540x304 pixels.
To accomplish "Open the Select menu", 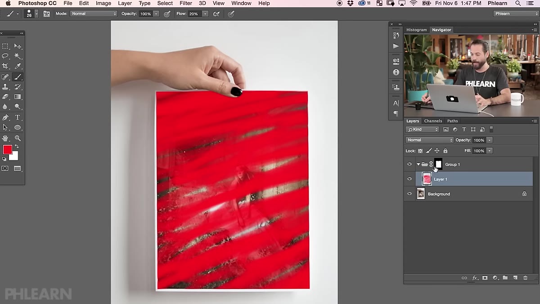I will click(165, 3).
